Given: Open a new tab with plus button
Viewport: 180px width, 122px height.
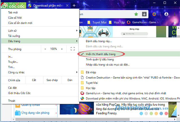Looking at the screenshot, I should [x=74, y=5].
